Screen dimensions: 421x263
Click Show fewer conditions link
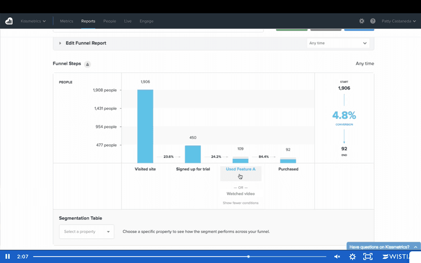pyautogui.click(x=240, y=203)
